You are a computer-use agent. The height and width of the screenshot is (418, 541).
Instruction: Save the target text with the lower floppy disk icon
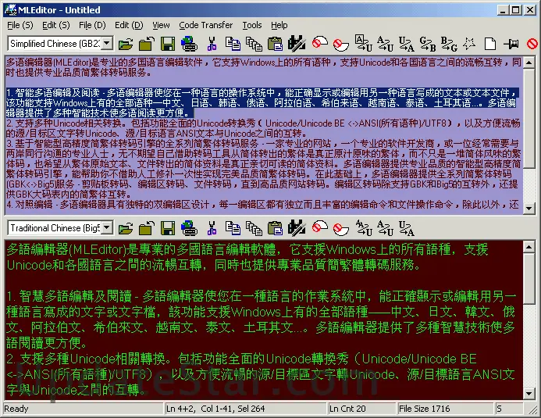(168, 228)
